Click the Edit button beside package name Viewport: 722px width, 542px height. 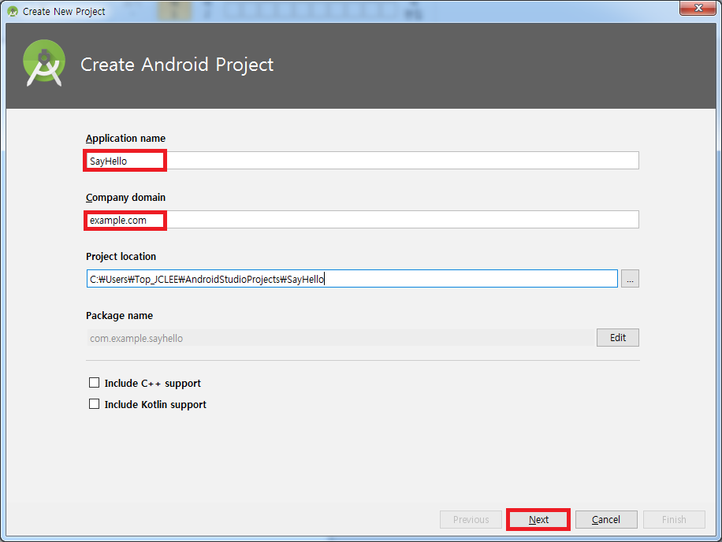pos(617,338)
